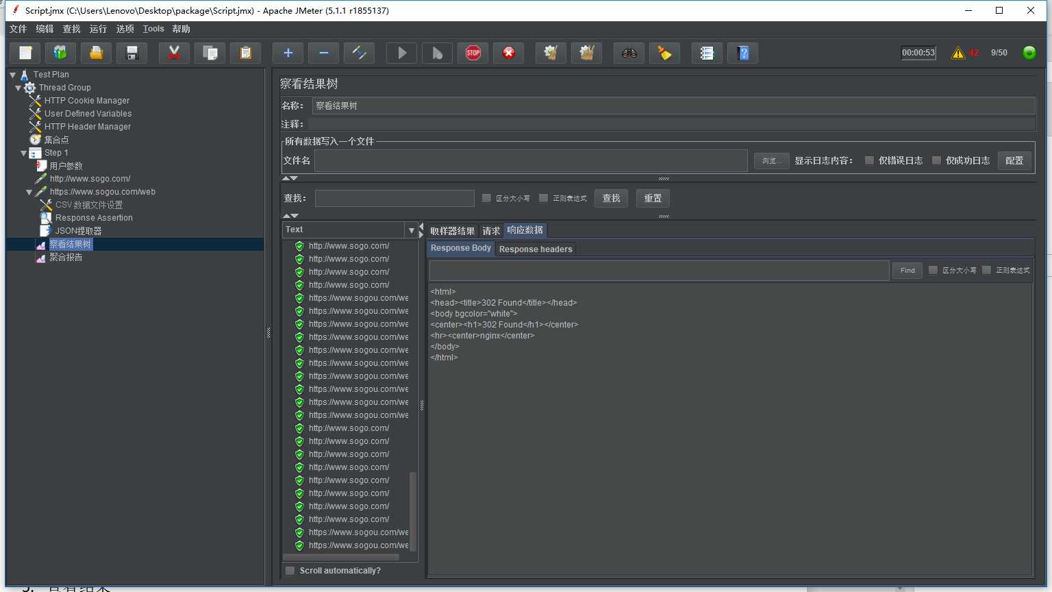
Task: Click the 查找 search button
Action: tap(611, 198)
